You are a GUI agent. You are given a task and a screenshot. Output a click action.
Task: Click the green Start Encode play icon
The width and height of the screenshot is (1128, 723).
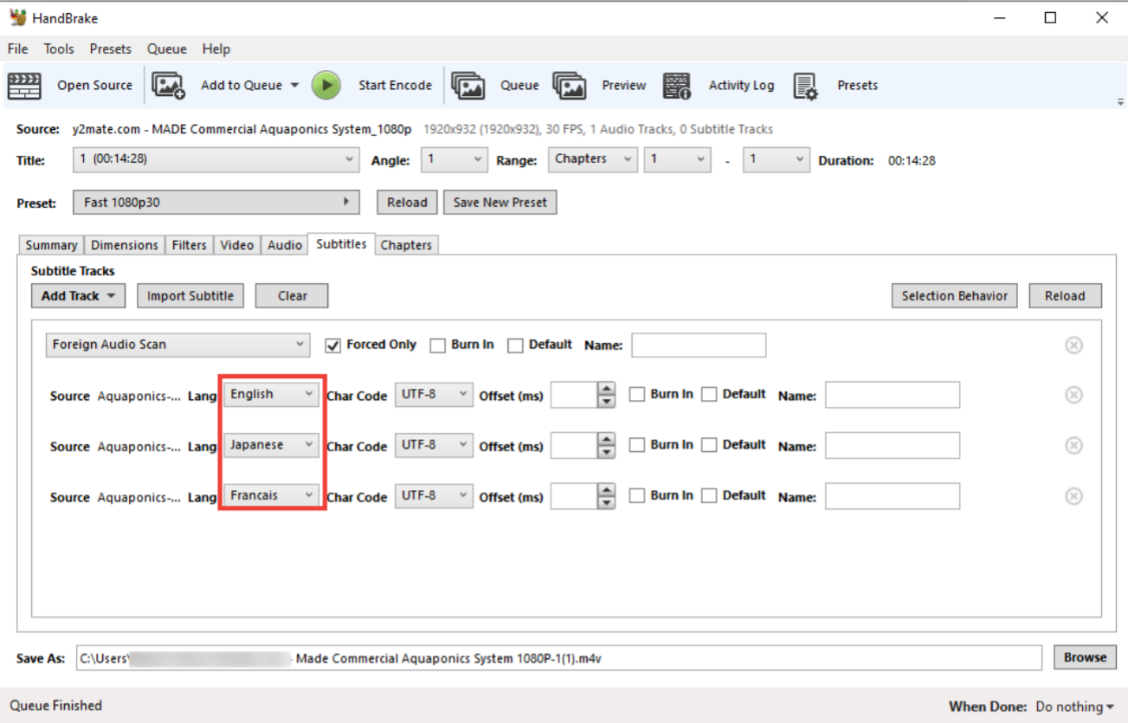tap(326, 85)
